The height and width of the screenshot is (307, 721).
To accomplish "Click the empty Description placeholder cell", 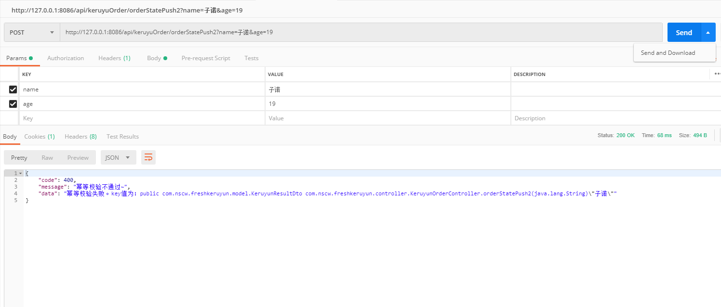I will coord(615,118).
